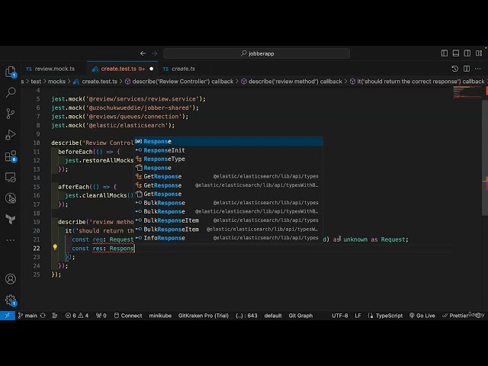Open the Extensions view
Image resolution: width=488 pixels, height=366 pixels.
pyautogui.click(x=11, y=156)
